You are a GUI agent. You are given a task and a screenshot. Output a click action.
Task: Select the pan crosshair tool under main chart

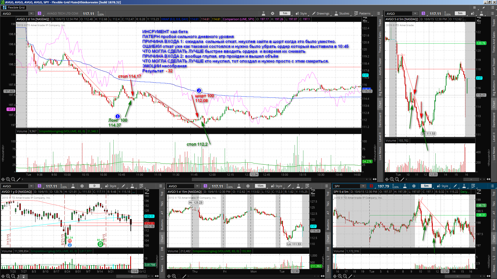(3, 179)
